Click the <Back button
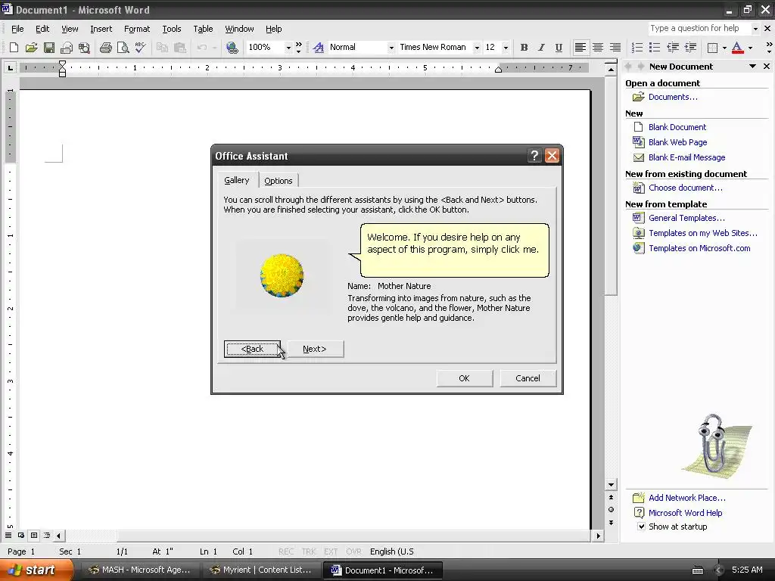This screenshot has width=775, height=581. coord(252,349)
